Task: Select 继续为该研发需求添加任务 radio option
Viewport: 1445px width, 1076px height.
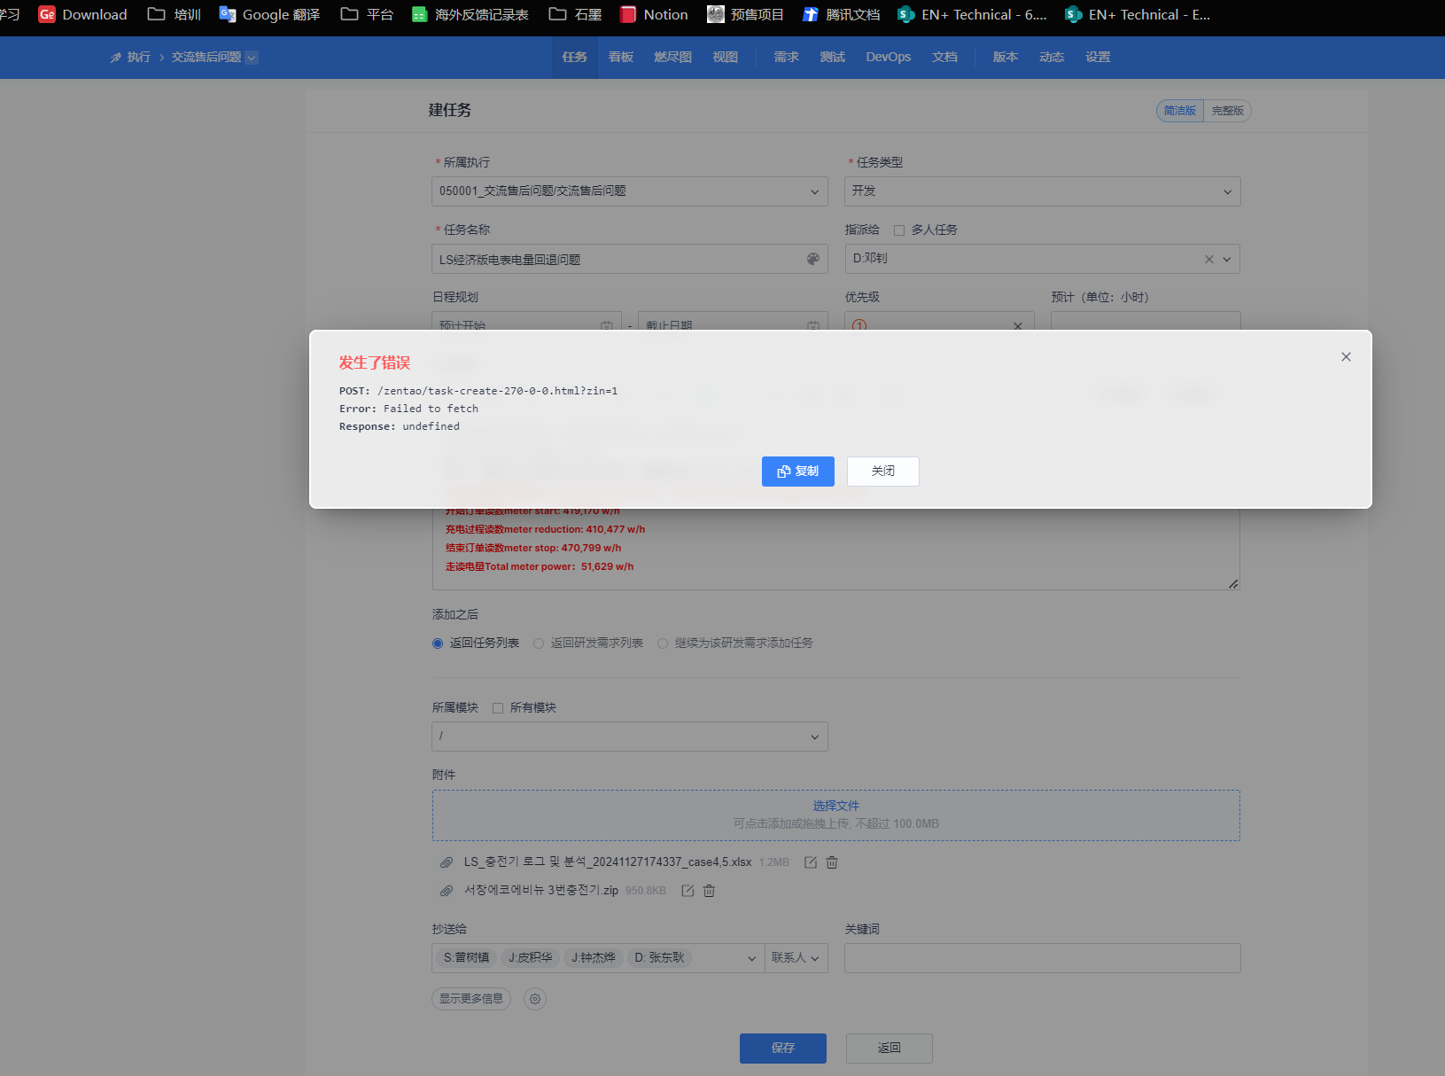Action: tap(663, 643)
